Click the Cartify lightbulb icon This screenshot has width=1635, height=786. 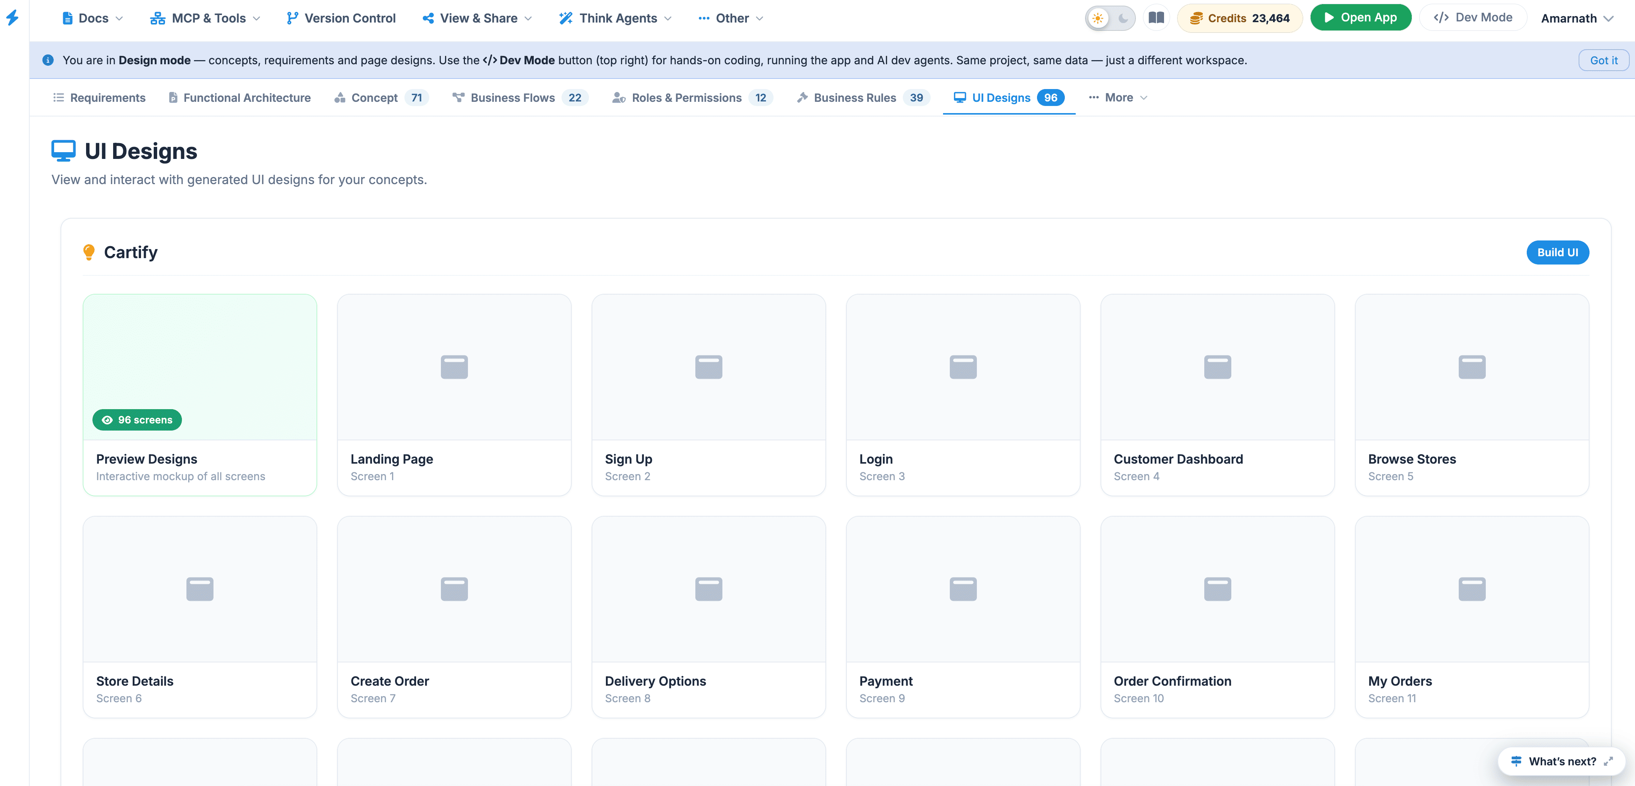[x=89, y=252]
